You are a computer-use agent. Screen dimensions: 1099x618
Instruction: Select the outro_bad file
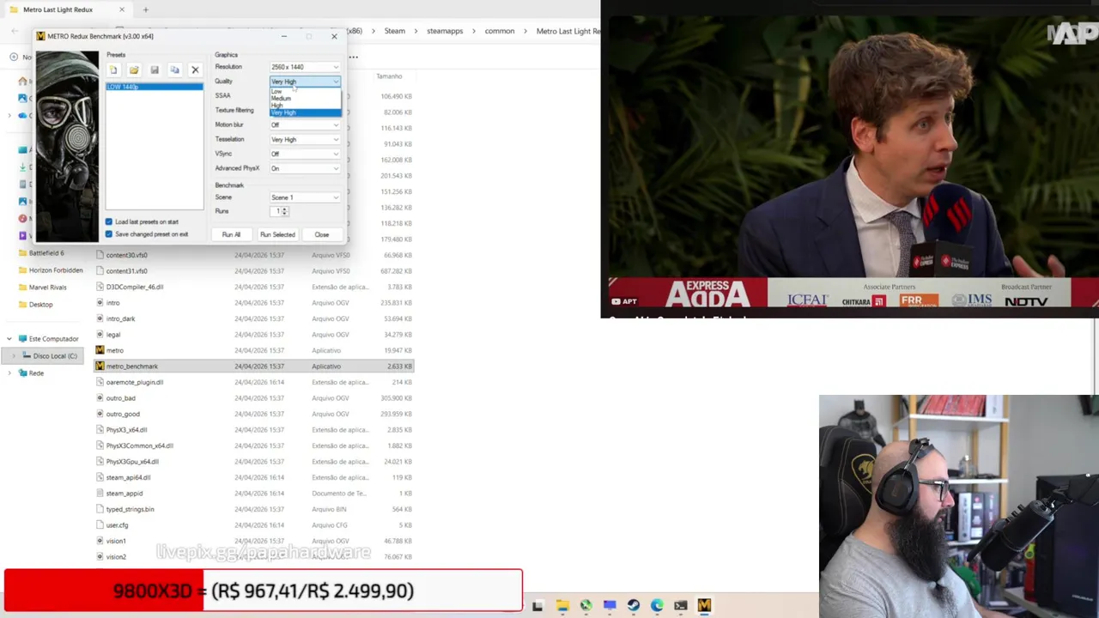coord(120,398)
